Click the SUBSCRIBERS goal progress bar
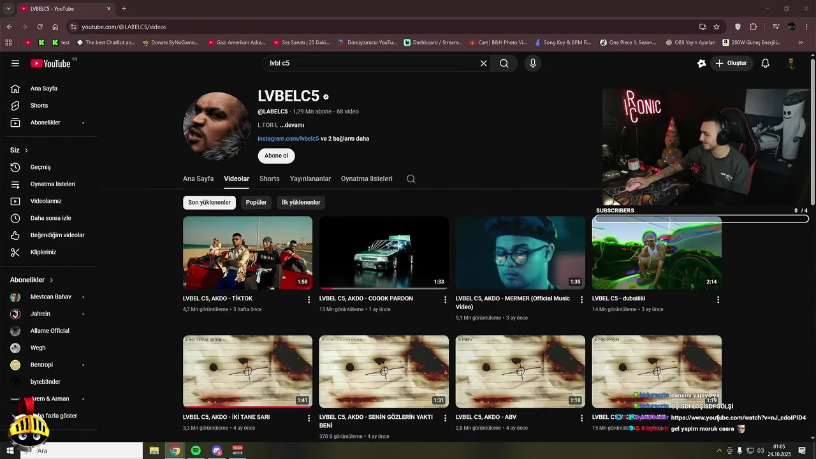This screenshot has width=816, height=459. (x=702, y=219)
